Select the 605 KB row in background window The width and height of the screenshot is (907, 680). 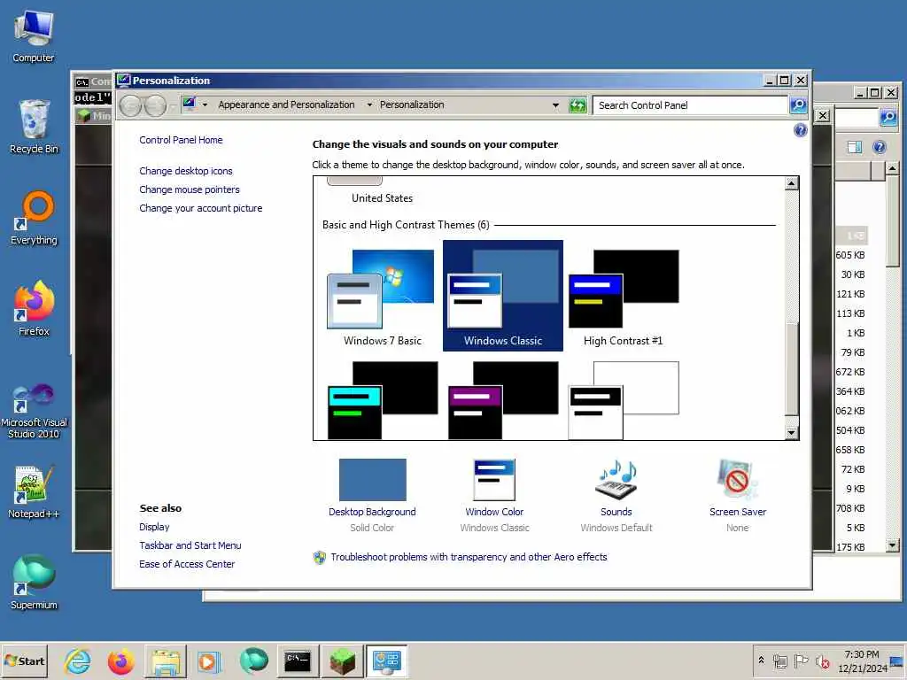(850, 255)
